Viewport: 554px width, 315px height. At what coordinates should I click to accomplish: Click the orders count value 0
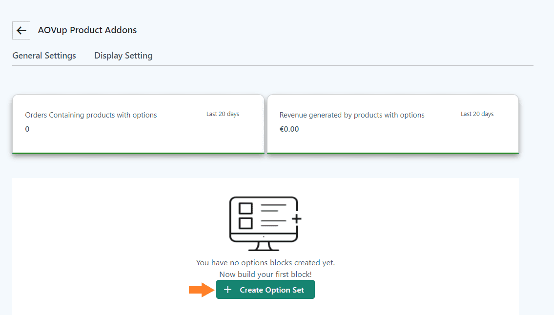pos(27,129)
